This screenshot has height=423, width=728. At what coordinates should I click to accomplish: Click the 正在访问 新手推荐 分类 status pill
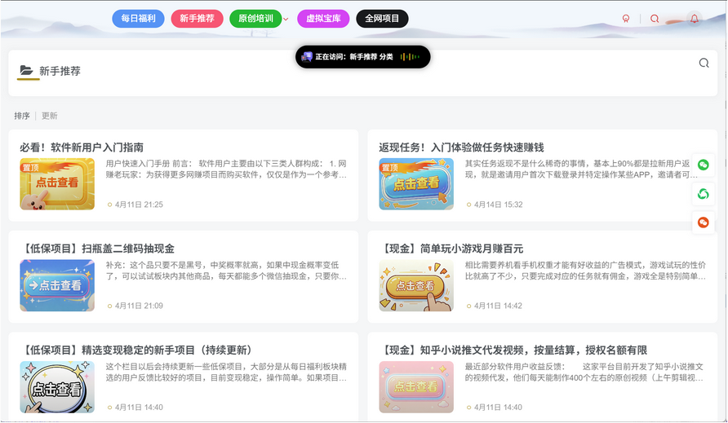362,57
